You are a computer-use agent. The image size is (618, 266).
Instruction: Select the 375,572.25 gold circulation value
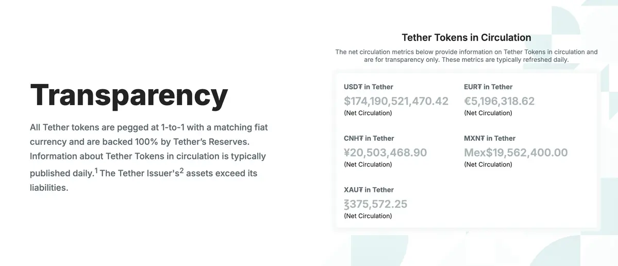(x=375, y=204)
